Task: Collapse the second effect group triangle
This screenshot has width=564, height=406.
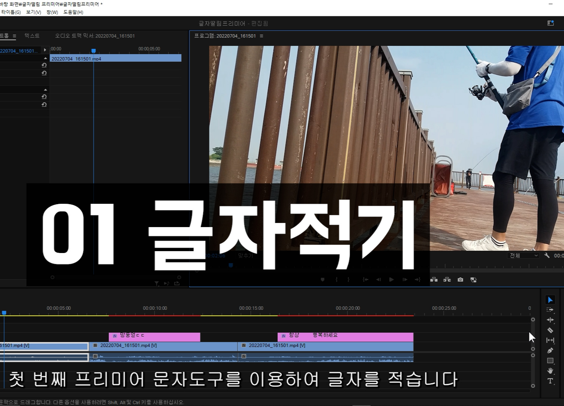Action: tap(45, 90)
